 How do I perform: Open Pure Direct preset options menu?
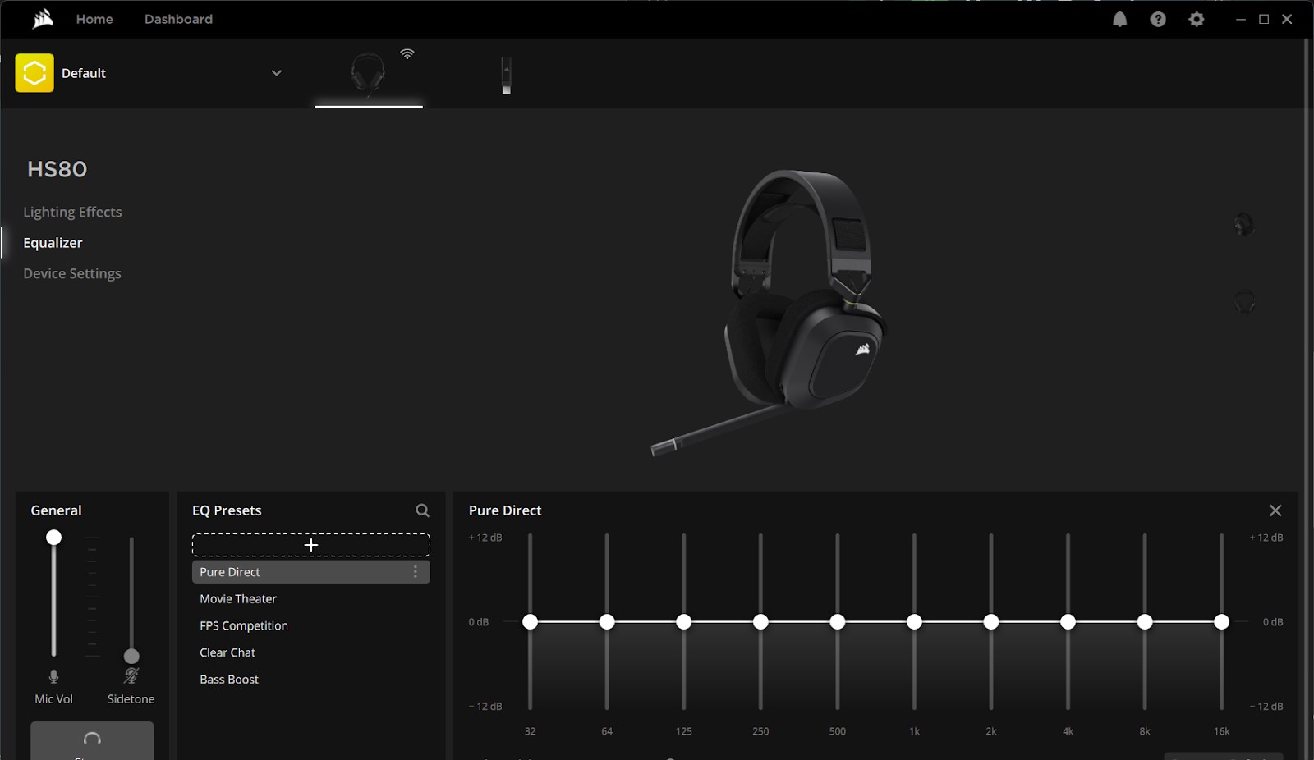(416, 572)
